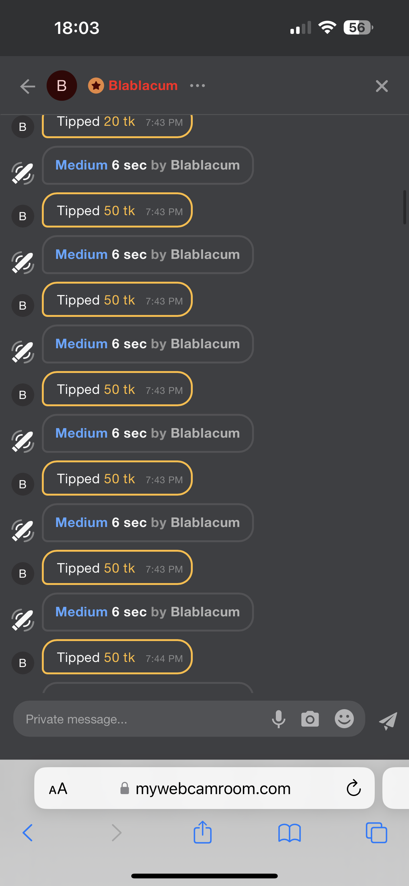Open Safari bookmarks book icon
The height and width of the screenshot is (886, 409).
(289, 833)
